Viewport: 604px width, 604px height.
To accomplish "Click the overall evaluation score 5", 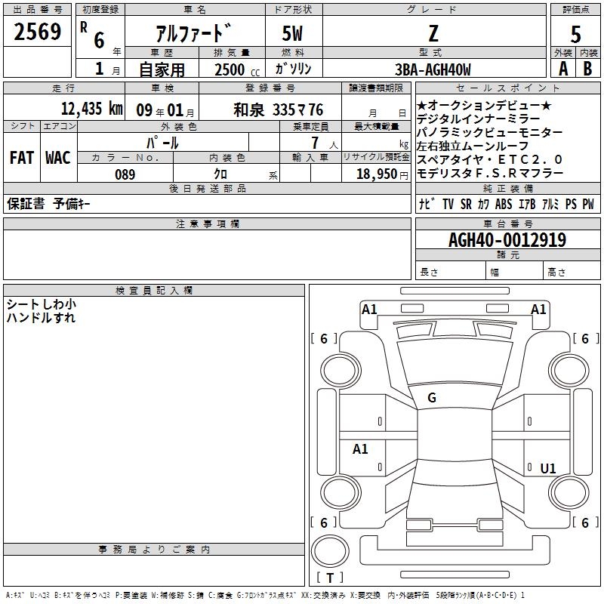I will 575,35.
